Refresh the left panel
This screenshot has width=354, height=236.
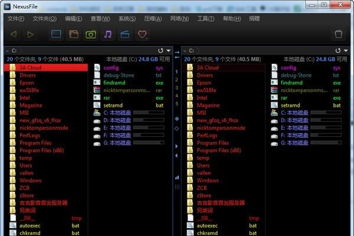[160, 51]
